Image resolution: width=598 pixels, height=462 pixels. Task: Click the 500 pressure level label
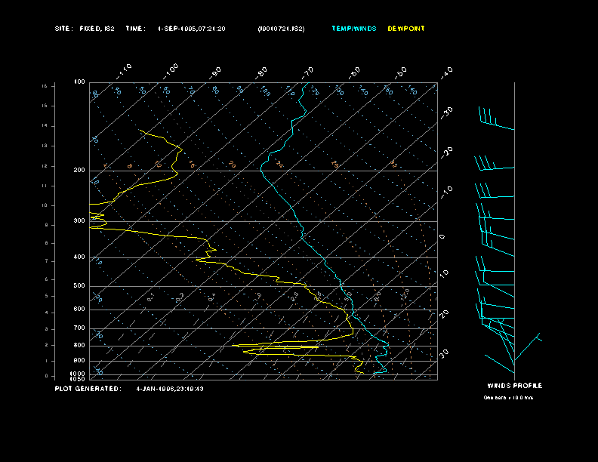coord(79,286)
